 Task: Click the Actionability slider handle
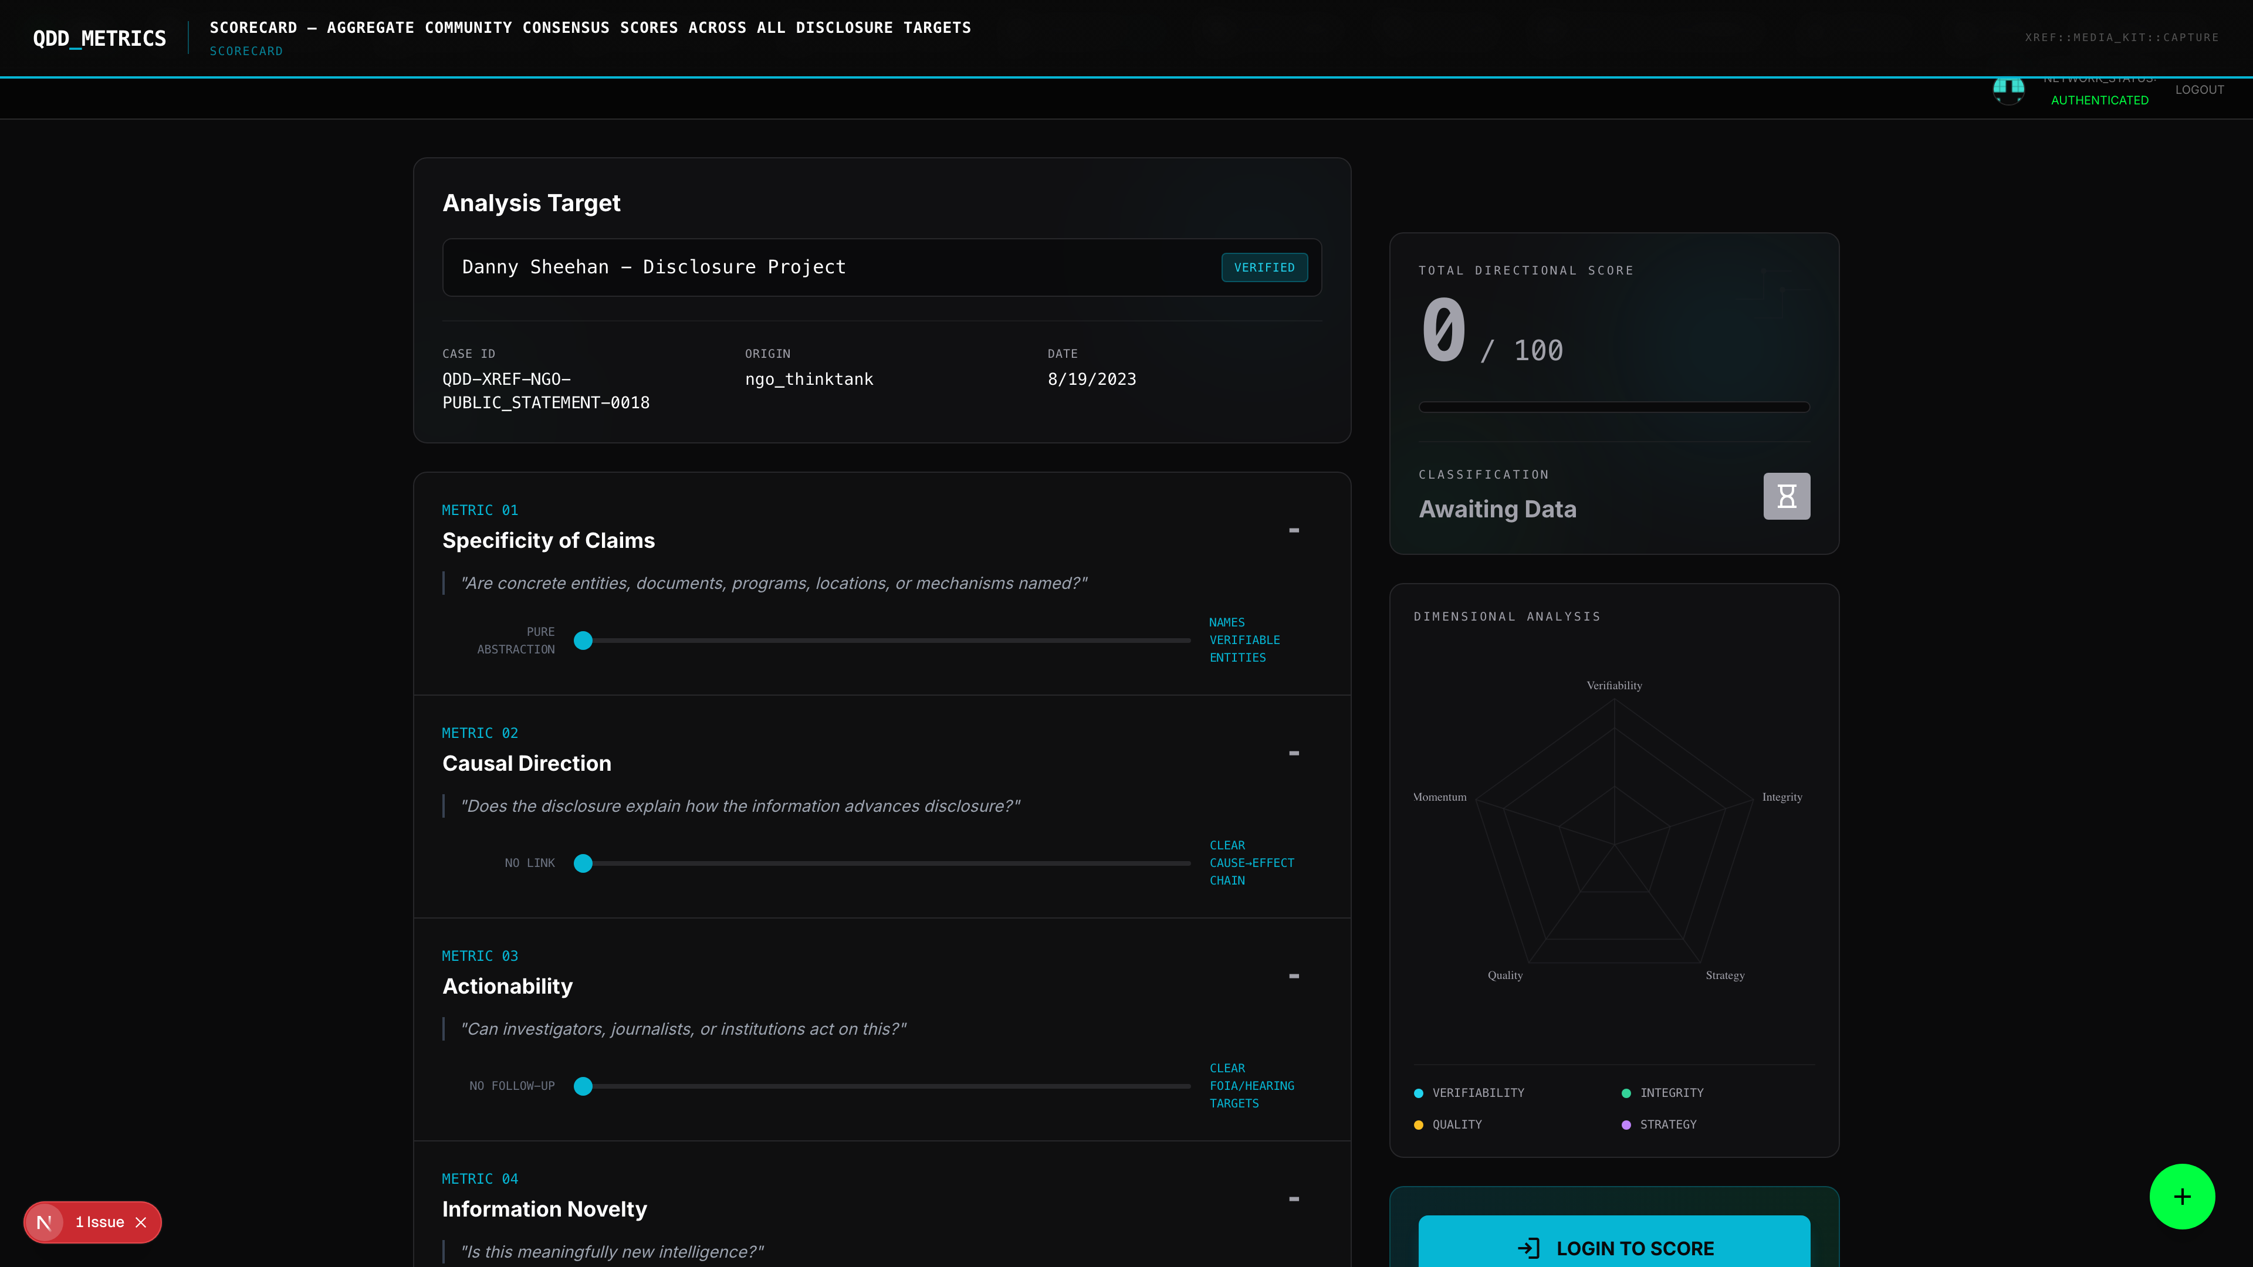pyautogui.click(x=583, y=1086)
